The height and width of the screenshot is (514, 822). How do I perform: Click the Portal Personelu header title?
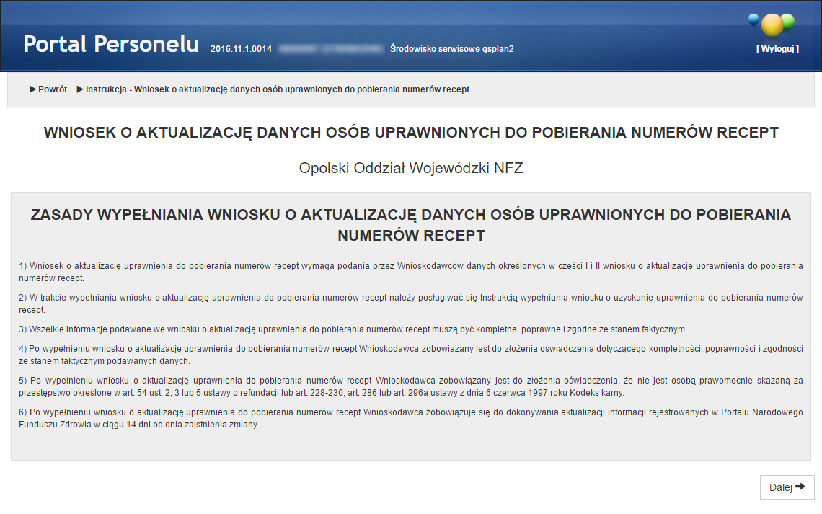coord(111,44)
